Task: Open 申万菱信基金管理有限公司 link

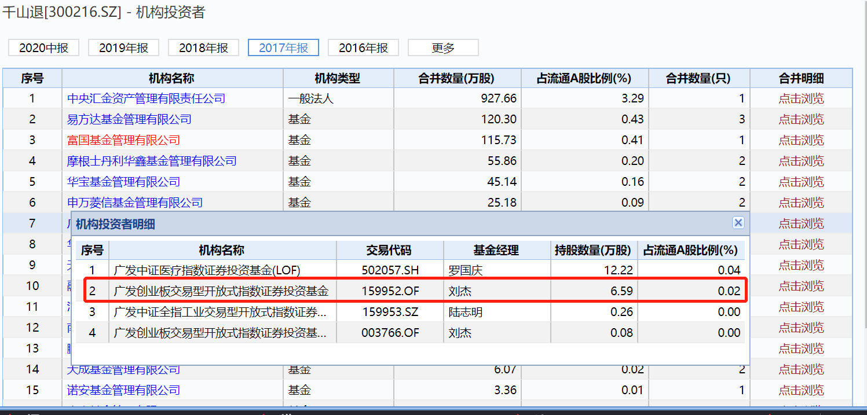Action: 135,203
